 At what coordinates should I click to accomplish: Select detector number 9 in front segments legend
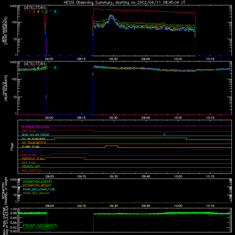coord(60,12)
